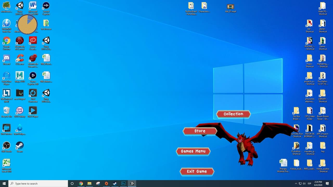Show hidden system tray icons chevron
Image resolution: width=333 pixels, height=187 pixels.
point(296,184)
